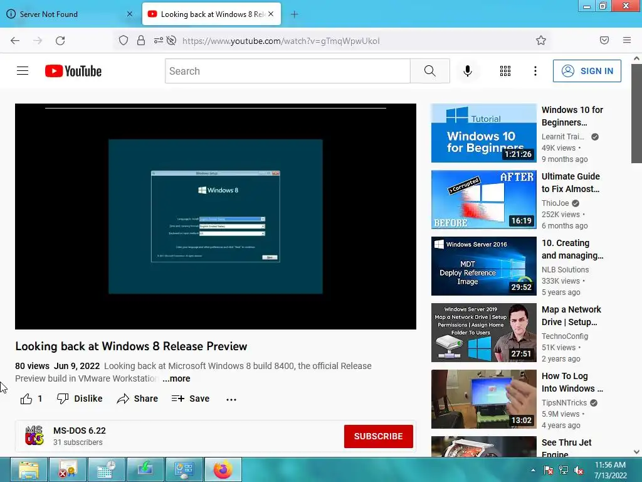
Task: Open the YouTube hamburger guide menu
Action: 23,71
